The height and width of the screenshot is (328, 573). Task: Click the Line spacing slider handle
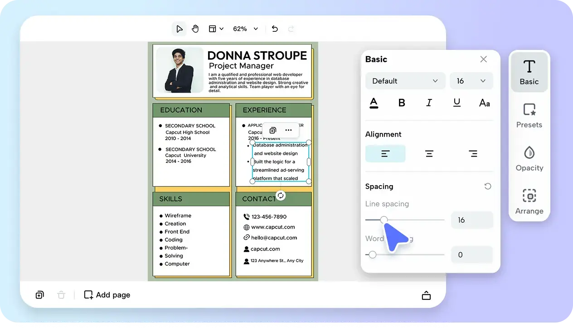coord(384,220)
